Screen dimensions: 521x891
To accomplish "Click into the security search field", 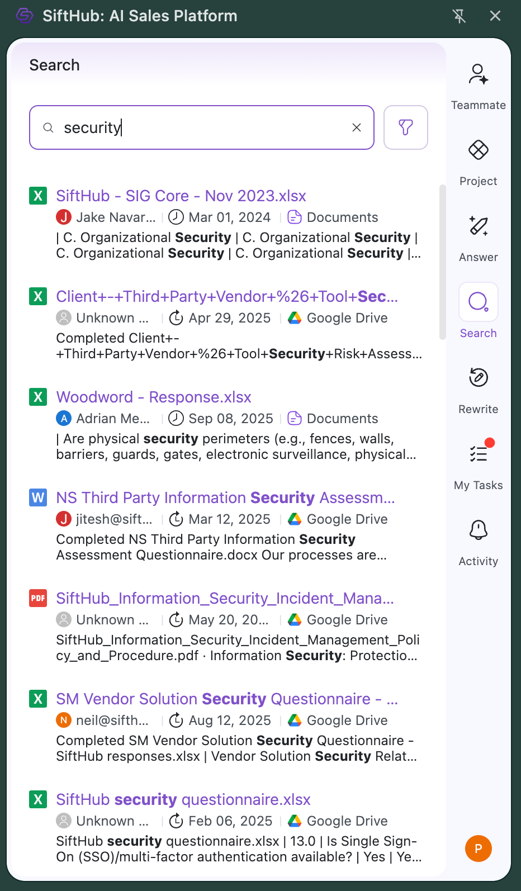I will pos(201,127).
